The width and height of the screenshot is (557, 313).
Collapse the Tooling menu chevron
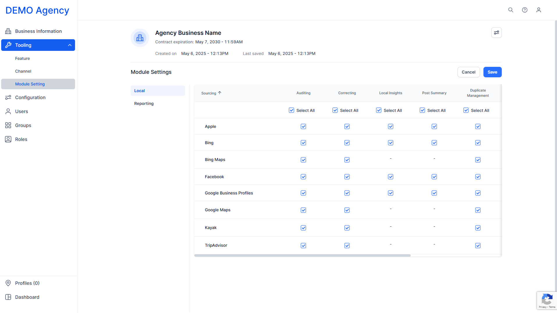coord(70,45)
